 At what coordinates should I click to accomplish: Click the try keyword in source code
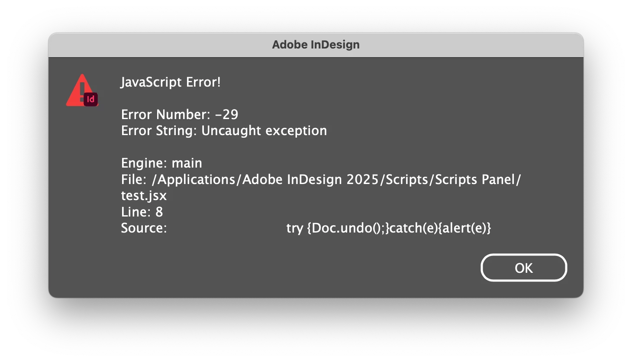tap(294, 229)
